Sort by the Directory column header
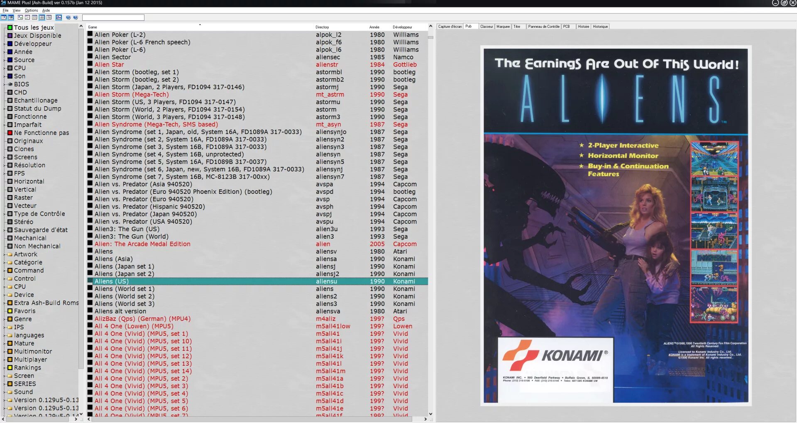The height and width of the screenshot is (423, 797). point(341,27)
